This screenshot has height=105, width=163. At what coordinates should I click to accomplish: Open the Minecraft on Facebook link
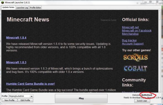(x=137, y=31)
